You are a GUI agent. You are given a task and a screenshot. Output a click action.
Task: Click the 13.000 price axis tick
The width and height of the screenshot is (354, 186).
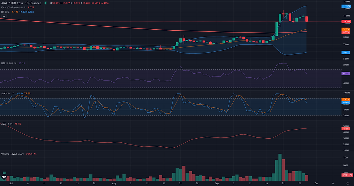(x=346, y=1)
